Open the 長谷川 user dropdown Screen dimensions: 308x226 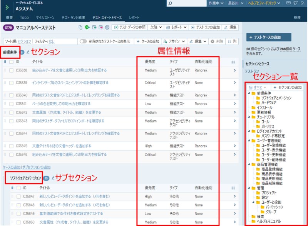(236, 3)
